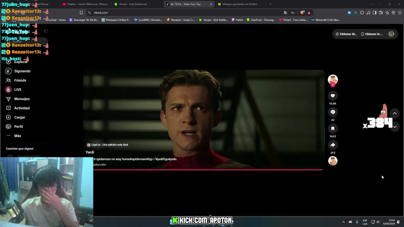This screenshot has width=404, height=227.
Task: Open the spinning sound disc below the share count
Action: (333, 161)
